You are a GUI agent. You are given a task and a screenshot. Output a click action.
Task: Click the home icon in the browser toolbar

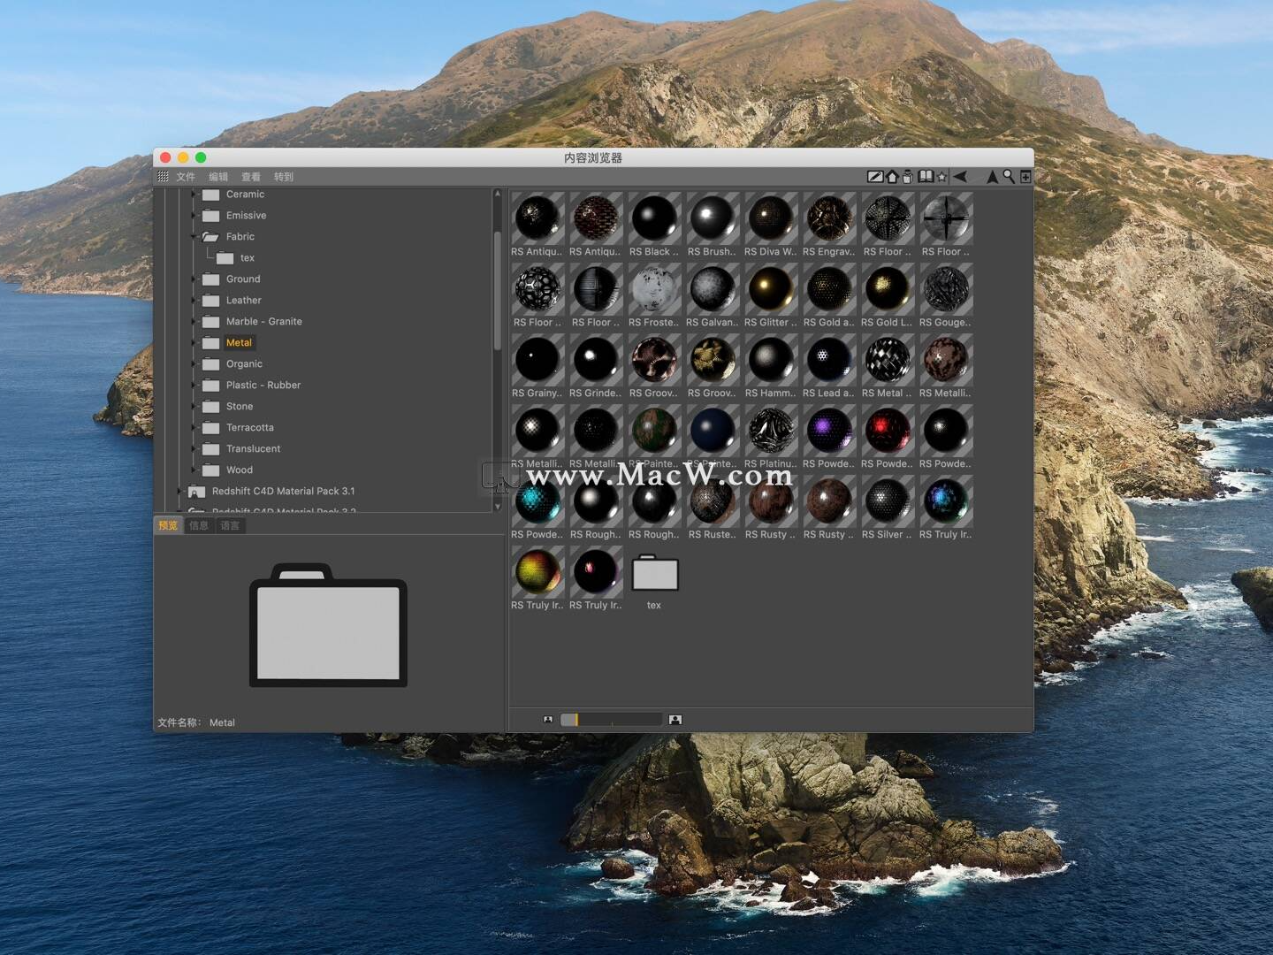[892, 176]
